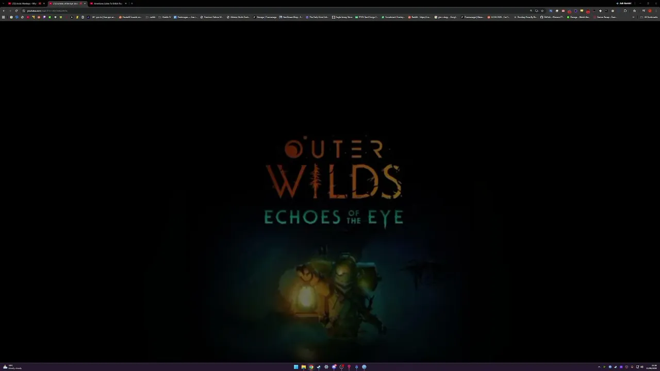Close the Americans Listen To British tab
The image size is (660, 371).
coord(125,4)
